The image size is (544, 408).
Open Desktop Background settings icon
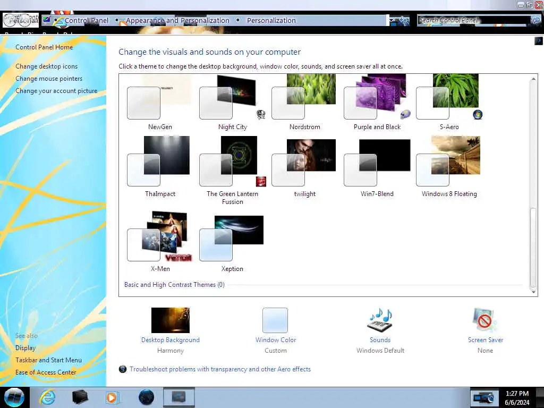coord(171,320)
